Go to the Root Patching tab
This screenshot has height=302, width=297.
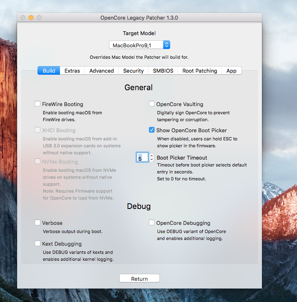[x=199, y=71]
